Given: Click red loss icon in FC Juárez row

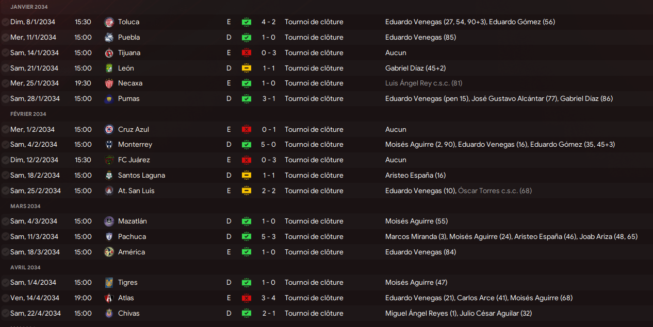Looking at the screenshot, I should tap(247, 160).
